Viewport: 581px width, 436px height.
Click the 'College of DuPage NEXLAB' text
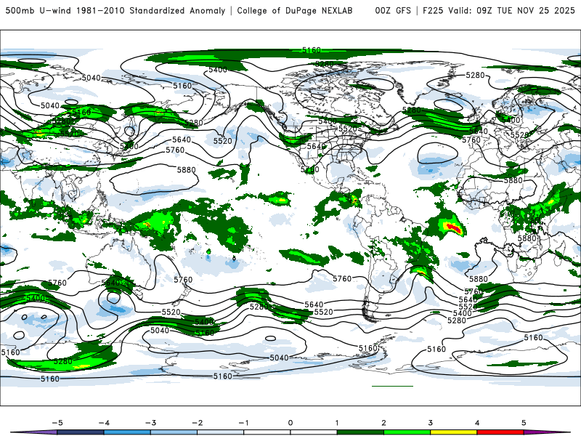[295, 10]
